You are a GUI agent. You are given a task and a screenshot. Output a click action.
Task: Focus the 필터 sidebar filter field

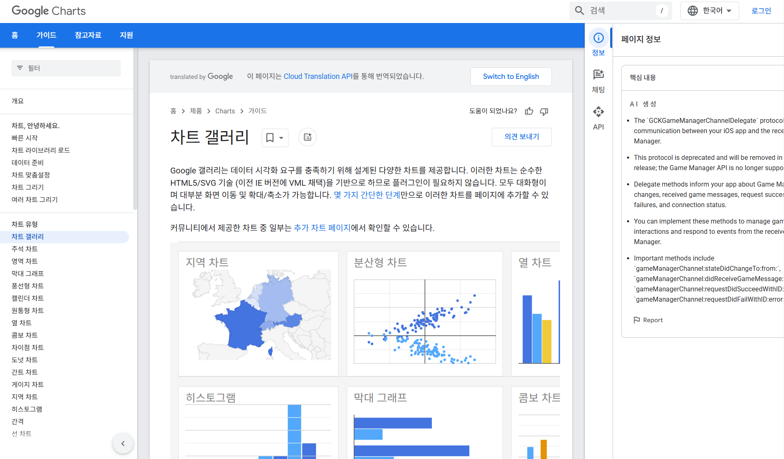click(66, 68)
